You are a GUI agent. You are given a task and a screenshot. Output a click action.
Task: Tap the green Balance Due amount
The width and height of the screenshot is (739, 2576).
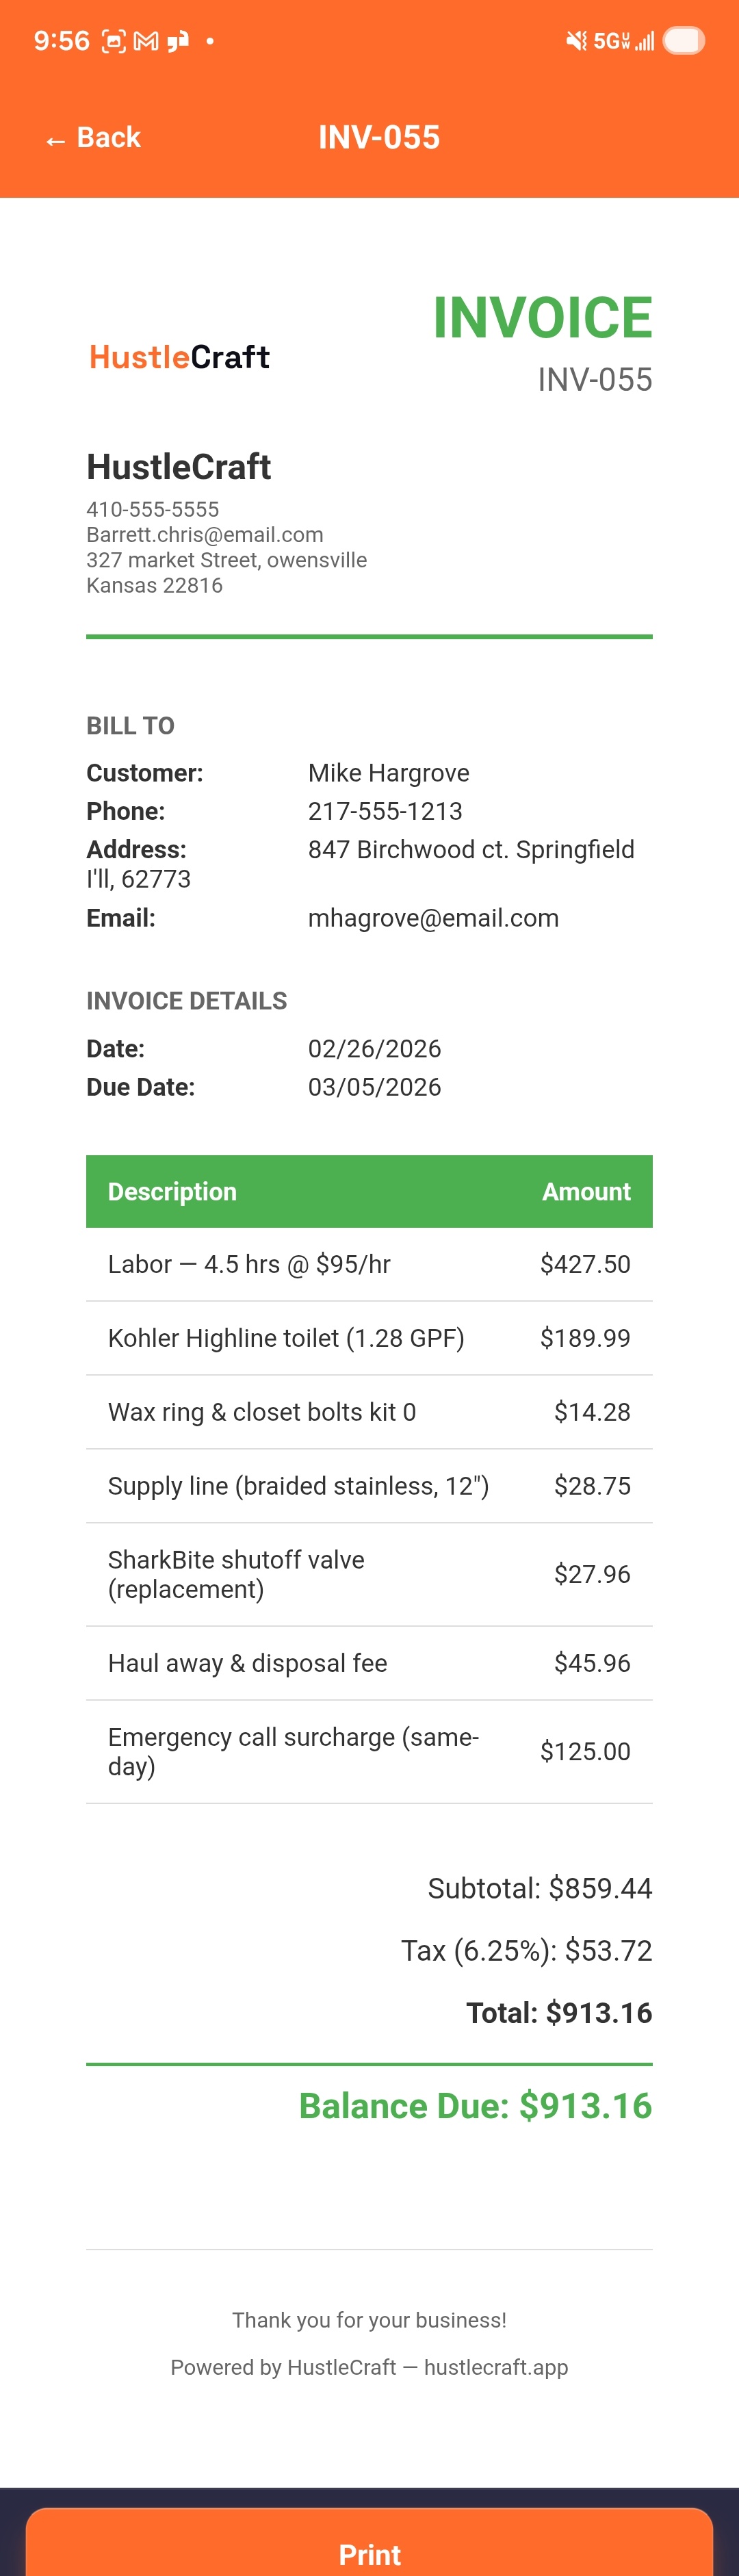(x=475, y=2105)
